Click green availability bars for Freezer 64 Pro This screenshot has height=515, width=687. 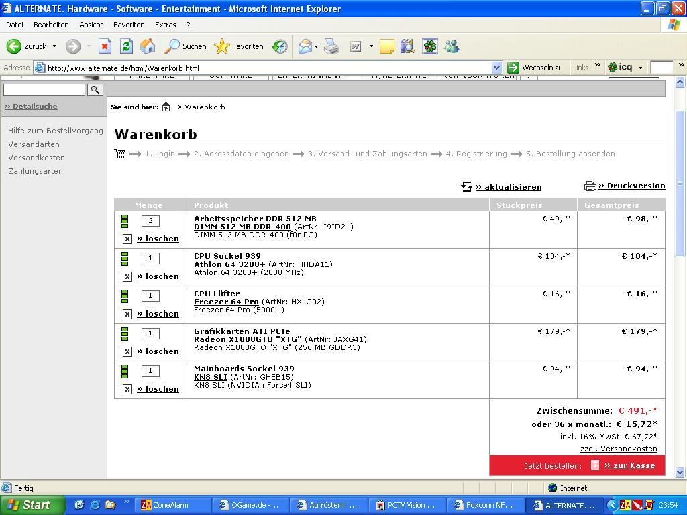point(125,296)
